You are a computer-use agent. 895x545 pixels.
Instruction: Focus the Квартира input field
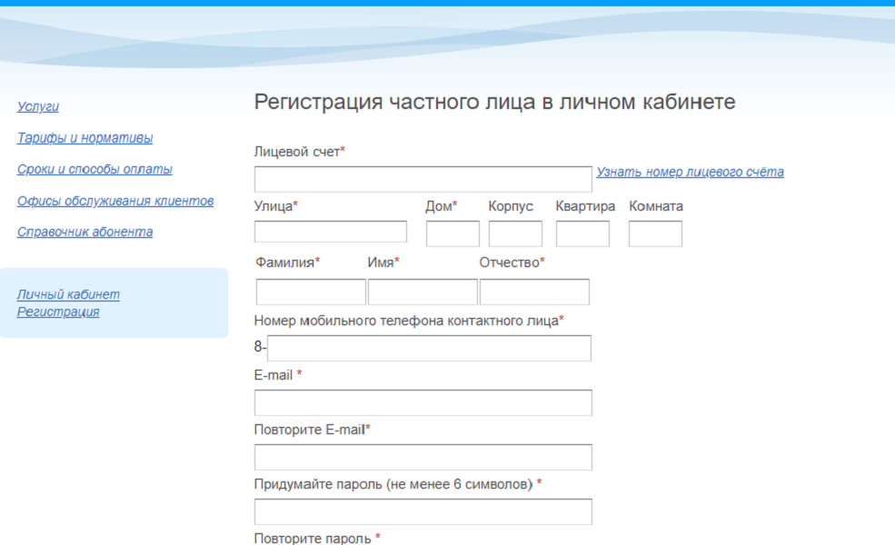point(582,234)
